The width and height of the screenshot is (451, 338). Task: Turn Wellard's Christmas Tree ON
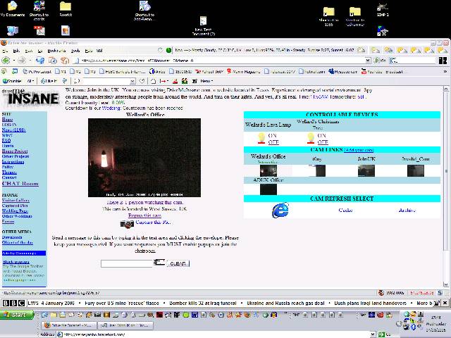[321, 135]
